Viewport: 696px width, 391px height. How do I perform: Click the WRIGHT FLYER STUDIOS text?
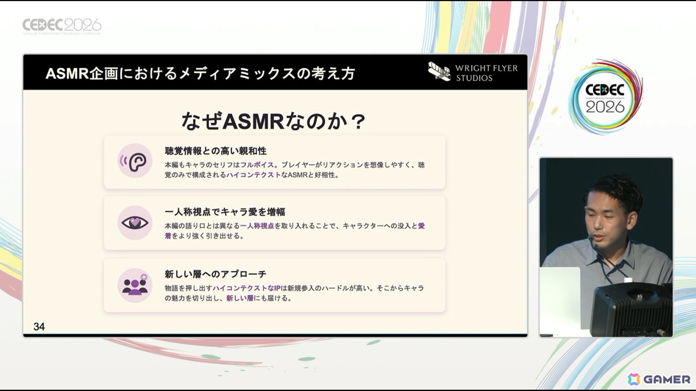tap(487, 73)
